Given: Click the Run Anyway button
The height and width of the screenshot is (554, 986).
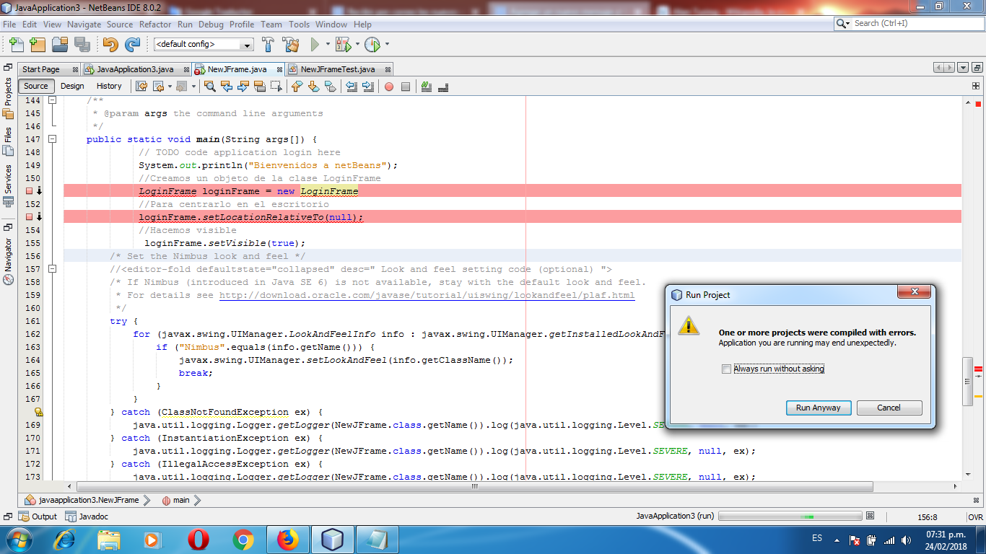Looking at the screenshot, I should [819, 408].
